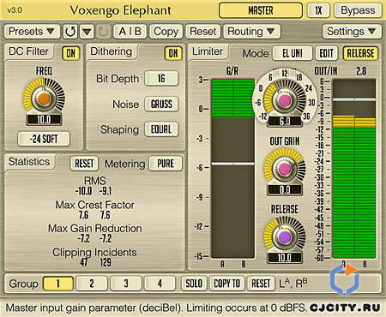This screenshot has height=317, width=386.
Task: Click the RMS values -10.0 -9.1
Action: click(93, 191)
